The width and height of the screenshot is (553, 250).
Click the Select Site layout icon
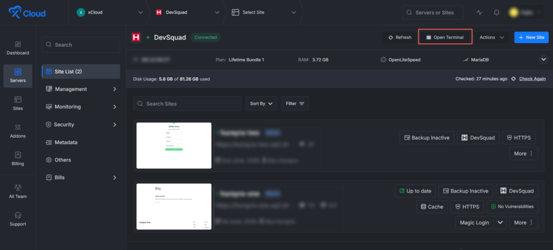[x=235, y=12]
